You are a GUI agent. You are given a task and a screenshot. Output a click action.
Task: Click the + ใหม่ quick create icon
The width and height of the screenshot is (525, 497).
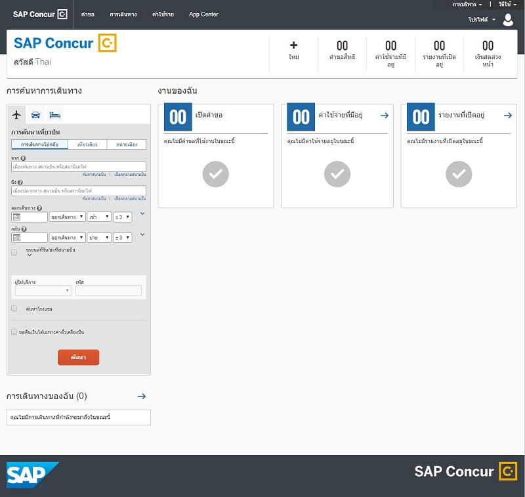293,46
